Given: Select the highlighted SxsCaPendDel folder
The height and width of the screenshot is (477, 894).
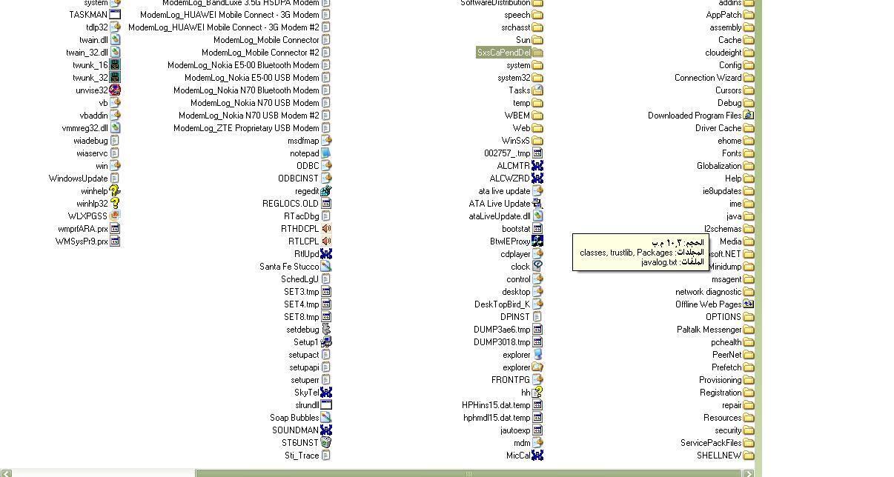Looking at the screenshot, I should pyautogui.click(x=503, y=53).
